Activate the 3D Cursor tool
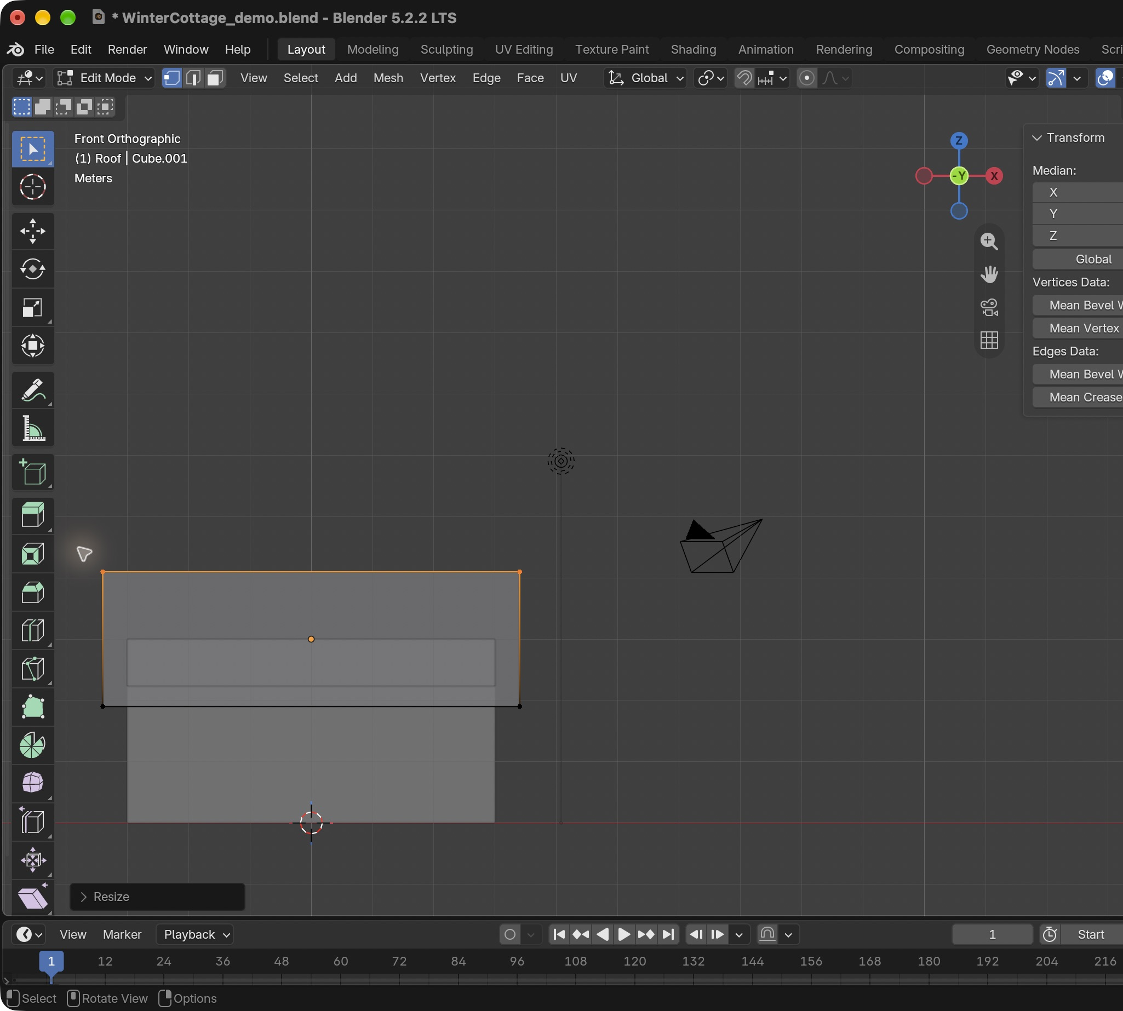 tap(33, 187)
